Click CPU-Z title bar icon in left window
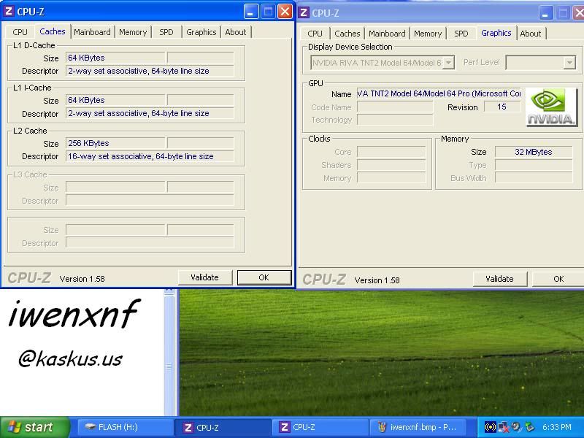 click(8, 11)
